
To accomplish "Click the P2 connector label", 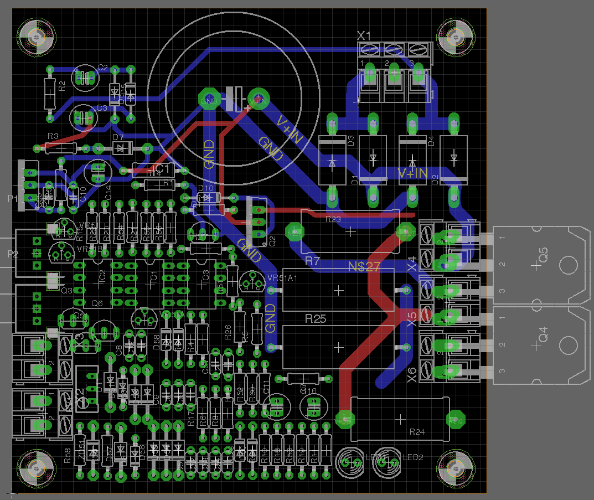I will click(x=13, y=254).
